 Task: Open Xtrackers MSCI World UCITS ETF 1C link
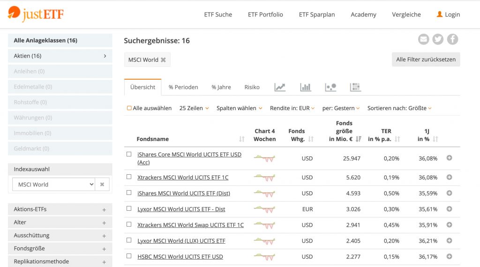tap(183, 178)
